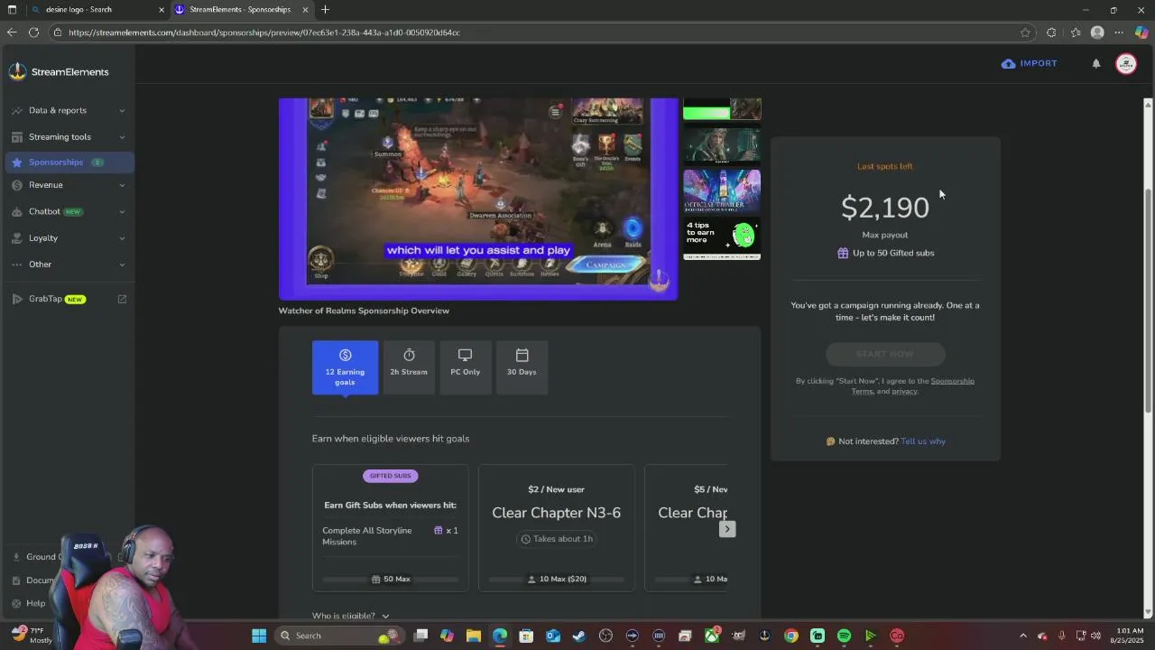Select the 2h Stream tab
Image resolution: width=1155 pixels, height=650 pixels.
click(x=409, y=367)
